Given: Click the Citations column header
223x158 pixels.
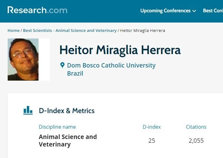Looking at the screenshot, I should point(196,127).
